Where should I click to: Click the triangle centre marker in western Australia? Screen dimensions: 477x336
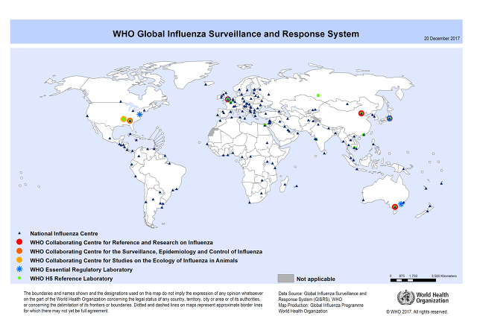(x=363, y=200)
